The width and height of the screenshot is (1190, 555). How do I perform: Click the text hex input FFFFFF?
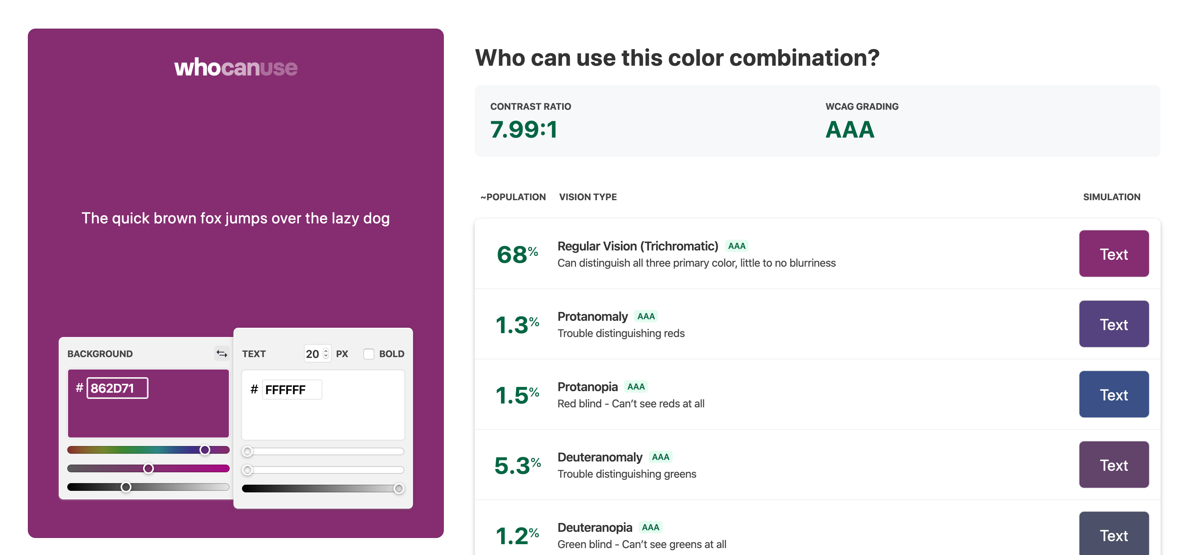pos(292,390)
